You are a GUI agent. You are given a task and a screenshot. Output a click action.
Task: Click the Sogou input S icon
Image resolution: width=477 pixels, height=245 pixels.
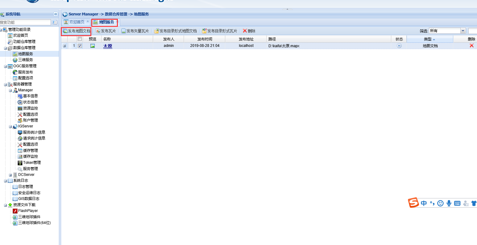point(413,203)
